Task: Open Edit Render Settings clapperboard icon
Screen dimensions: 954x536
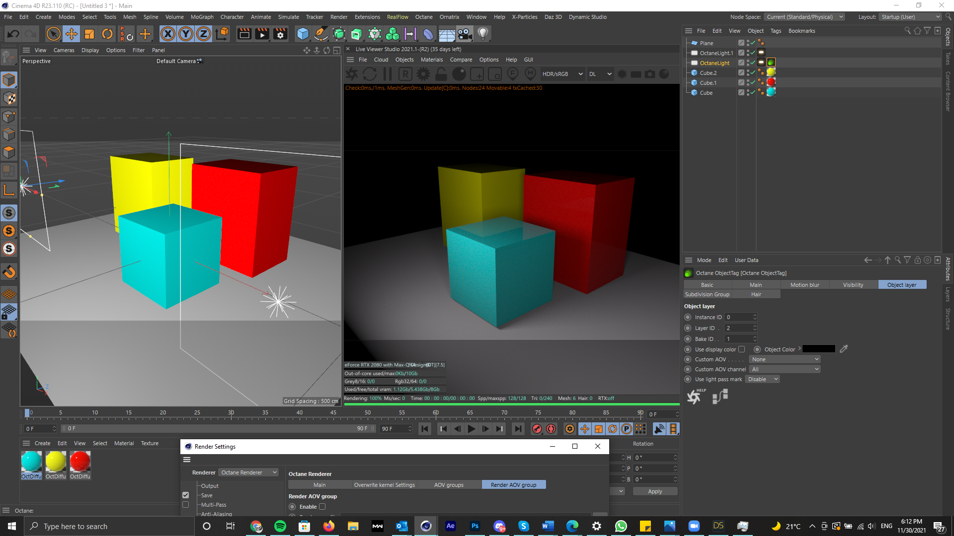Action: [x=280, y=34]
